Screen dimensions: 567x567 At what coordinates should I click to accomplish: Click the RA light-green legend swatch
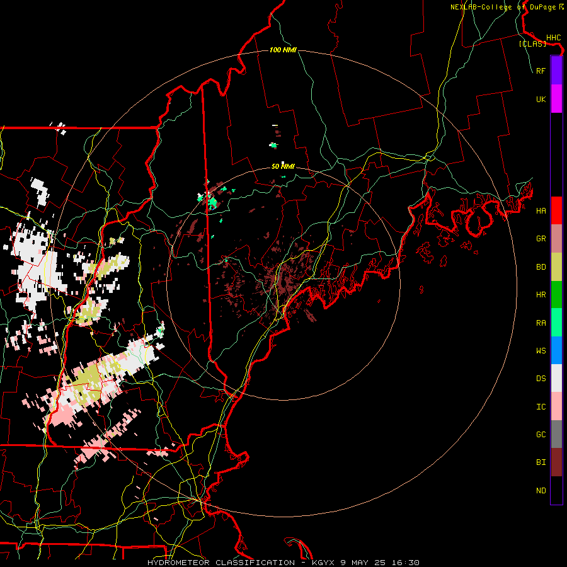556,323
